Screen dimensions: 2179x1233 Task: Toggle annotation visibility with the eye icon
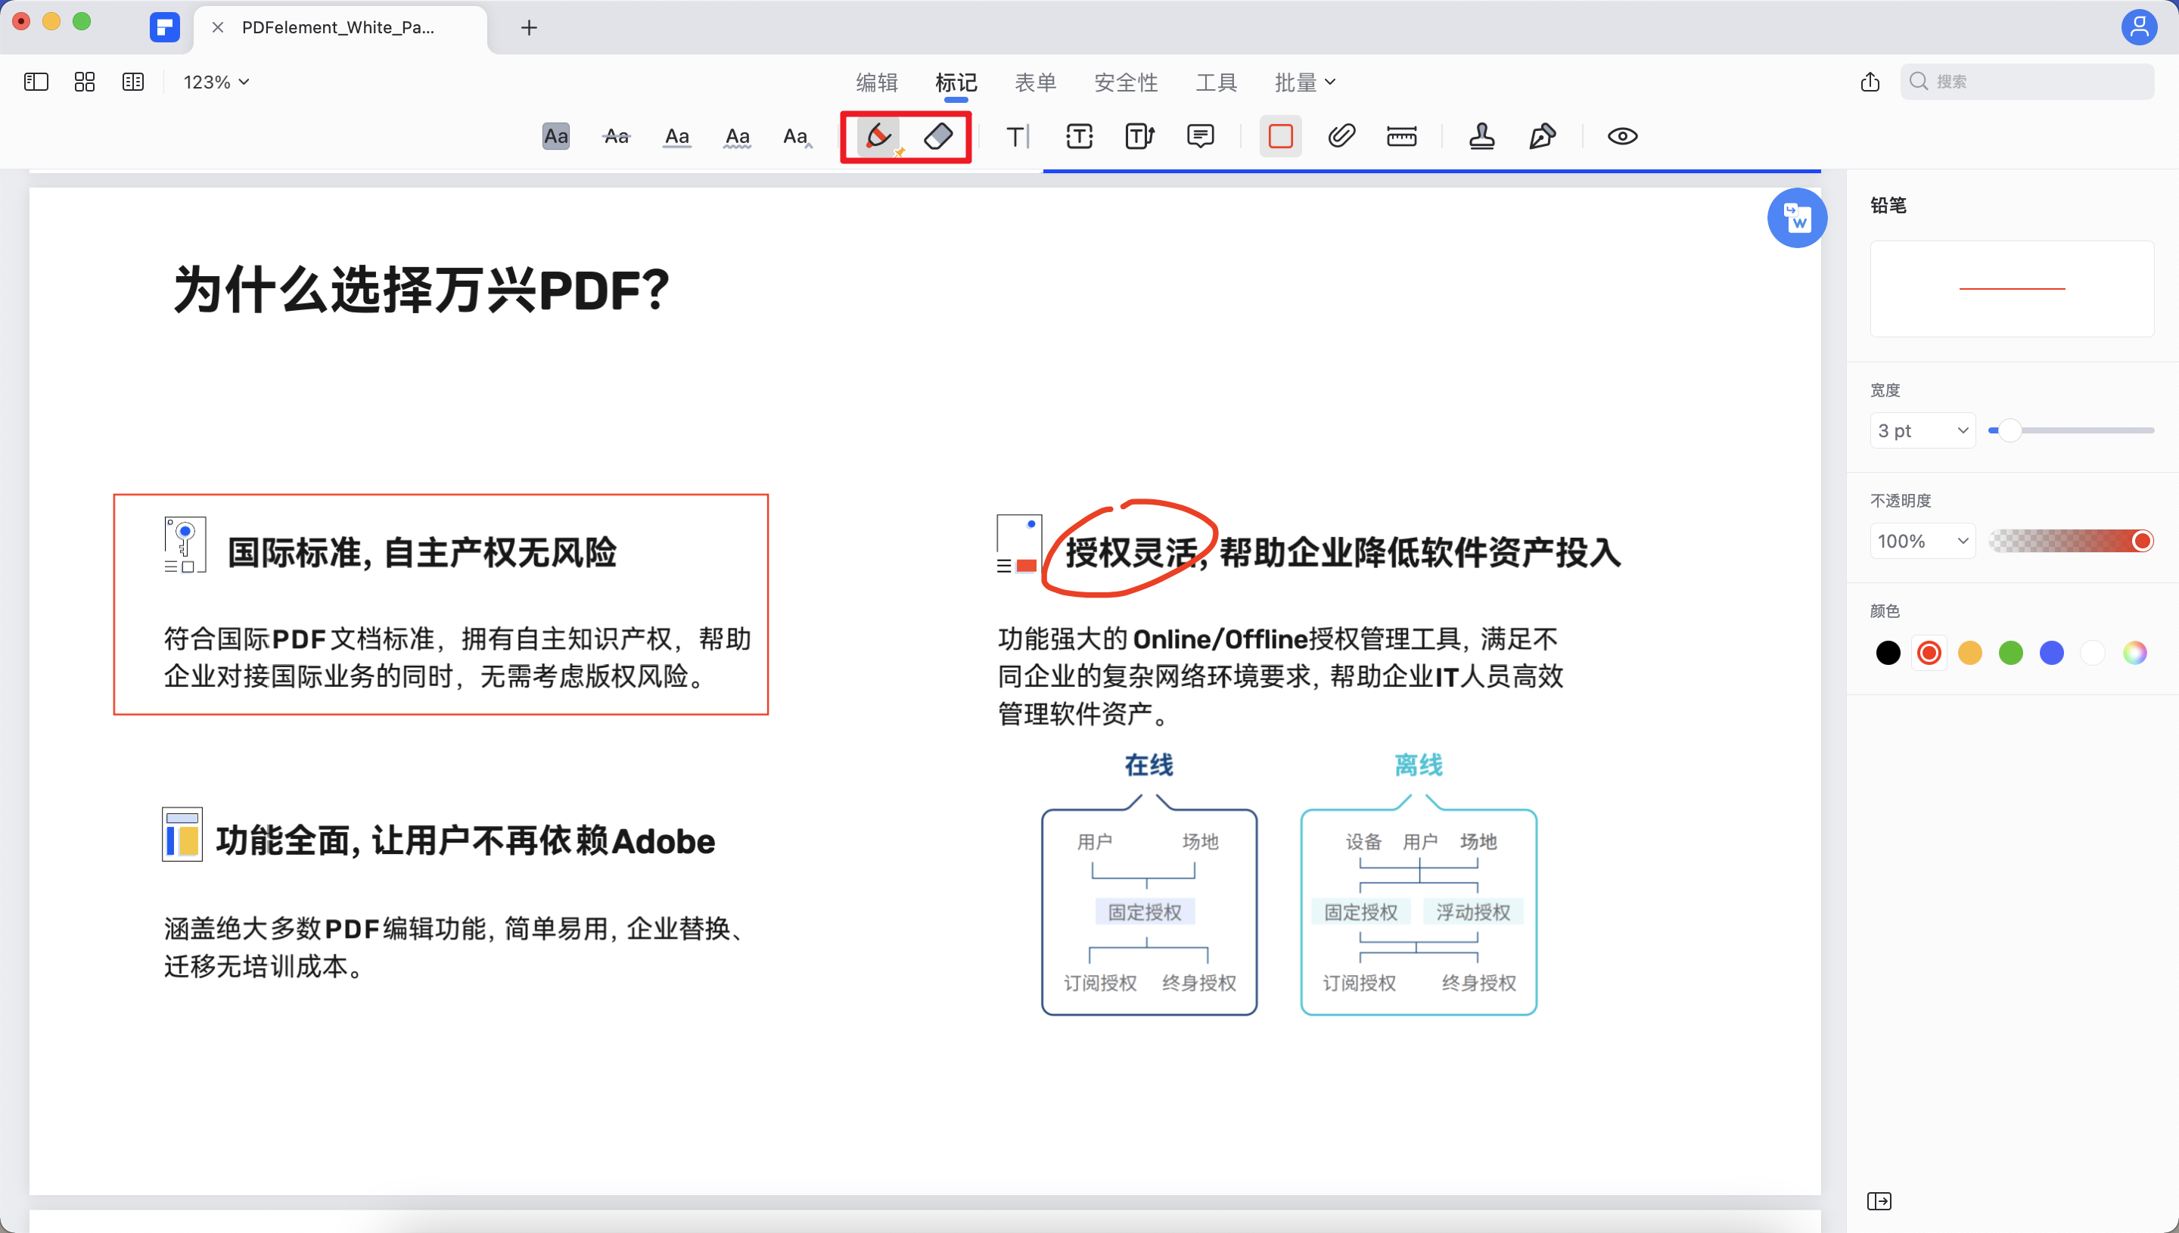coord(1621,136)
